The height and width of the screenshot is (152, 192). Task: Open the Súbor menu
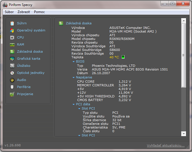pos(9,12)
